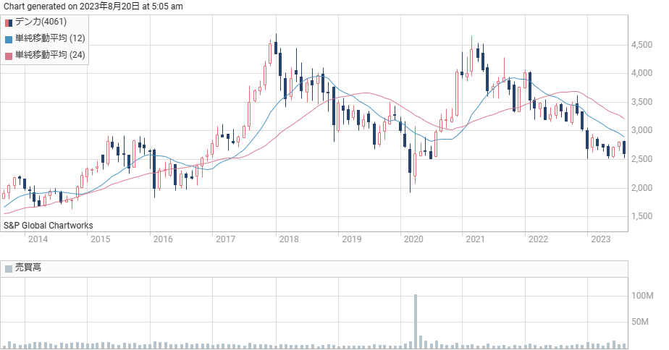Click the chart generated timestamp text
The image size is (669, 350).
(x=93, y=7)
